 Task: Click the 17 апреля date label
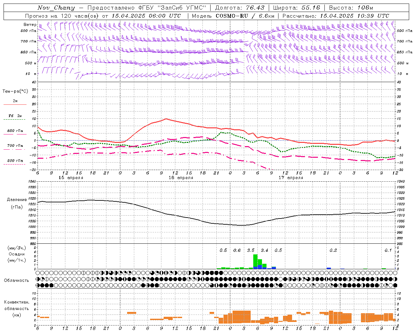pos(291,178)
